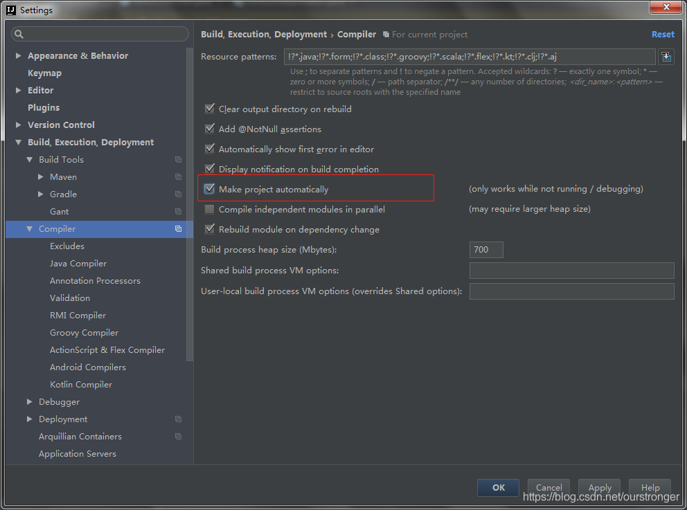687x510 pixels.
Task: Collapse the Build, Execution, Deployment section
Action: [19, 143]
